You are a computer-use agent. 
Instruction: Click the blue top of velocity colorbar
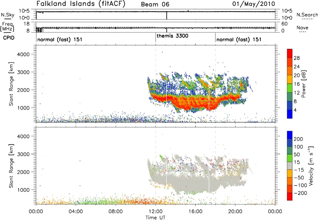coord(290,135)
